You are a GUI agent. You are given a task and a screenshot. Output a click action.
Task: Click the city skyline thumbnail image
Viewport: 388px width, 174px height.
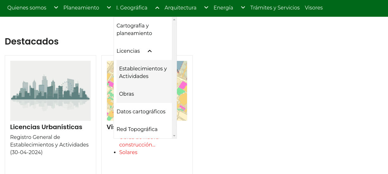tap(50, 91)
